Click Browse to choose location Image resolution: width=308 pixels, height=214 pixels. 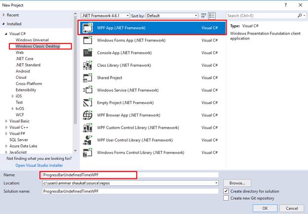(237, 183)
